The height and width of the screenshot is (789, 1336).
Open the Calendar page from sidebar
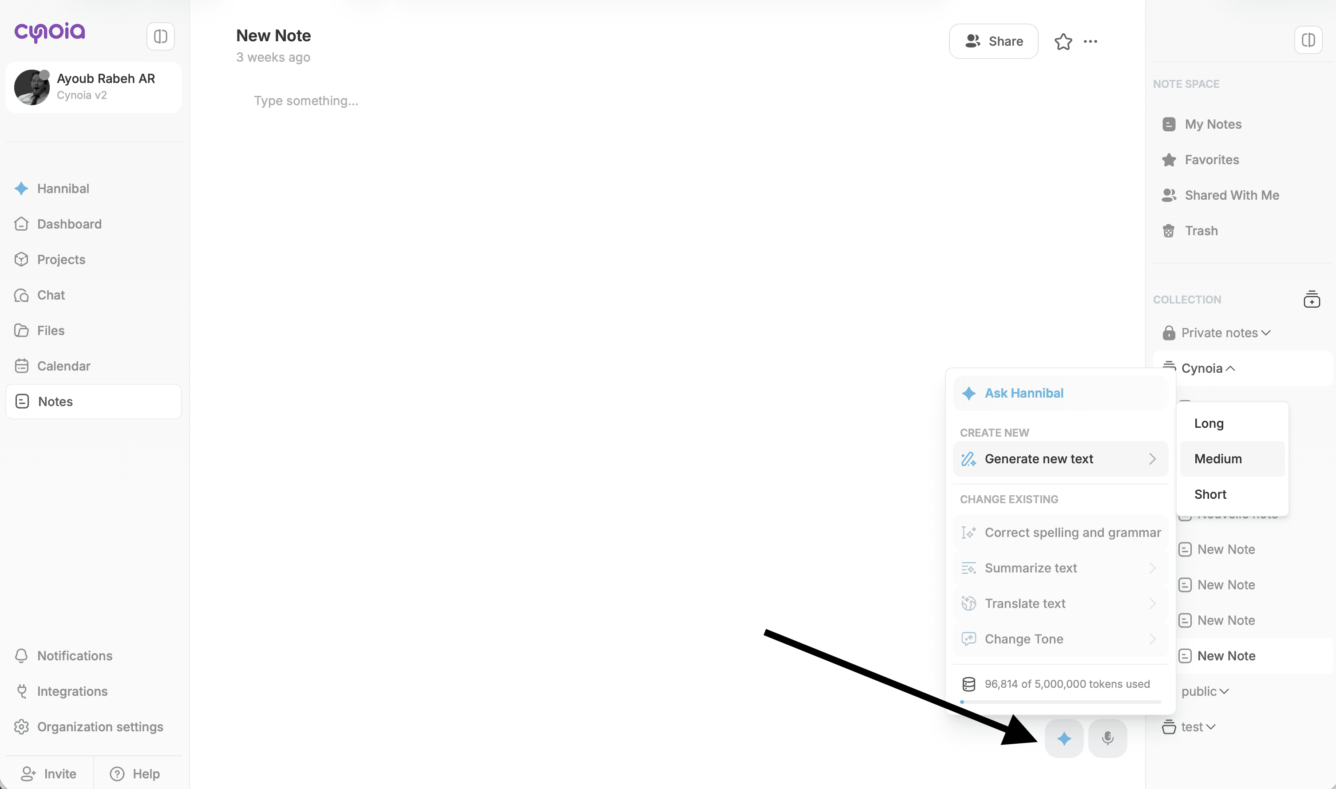63,366
